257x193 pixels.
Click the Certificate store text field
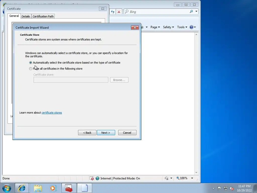click(71, 80)
